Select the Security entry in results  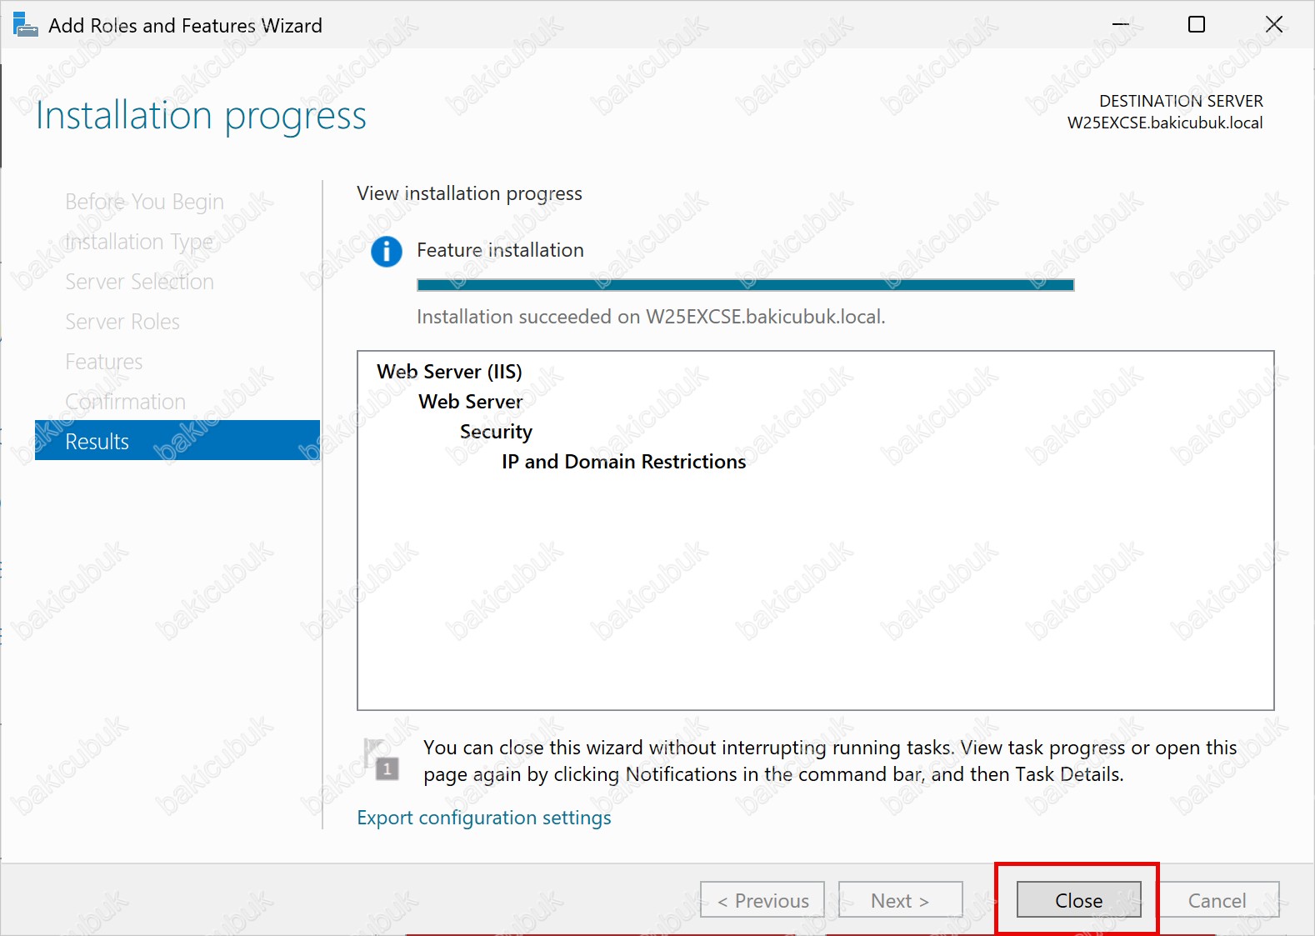[x=496, y=432]
